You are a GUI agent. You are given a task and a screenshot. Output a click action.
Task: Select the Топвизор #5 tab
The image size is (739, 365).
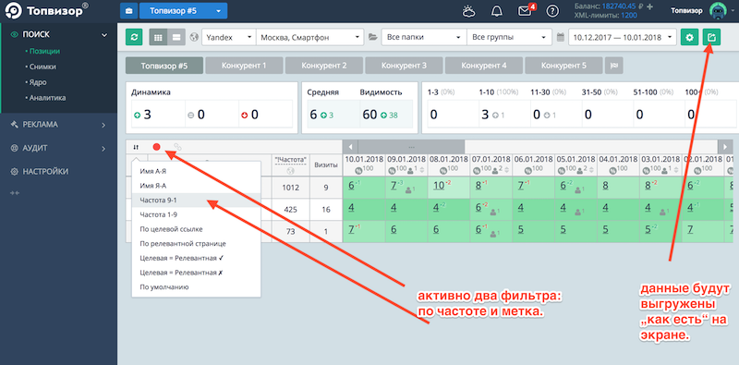164,66
